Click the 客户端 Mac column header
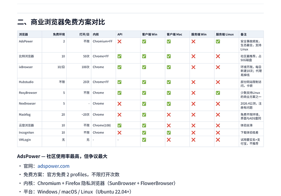The height and width of the screenshot is (196, 281). pos(177,34)
